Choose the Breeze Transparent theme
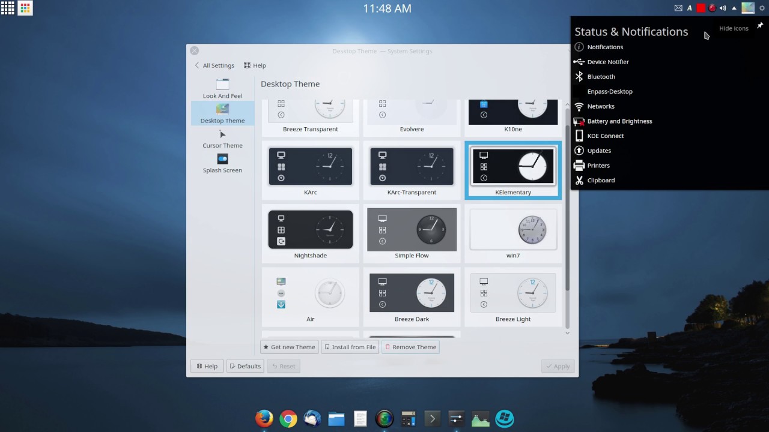769x432 pixels. [x=311, y=118]
